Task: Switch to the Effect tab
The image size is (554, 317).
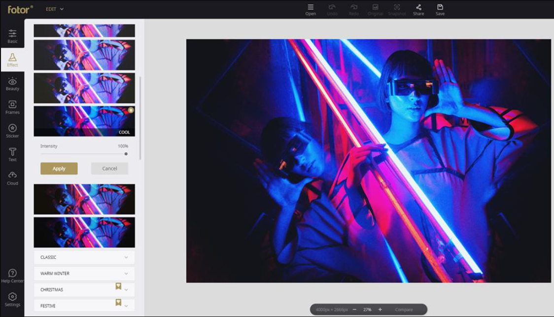Action: pyautogui.click(x=12, y=60)
